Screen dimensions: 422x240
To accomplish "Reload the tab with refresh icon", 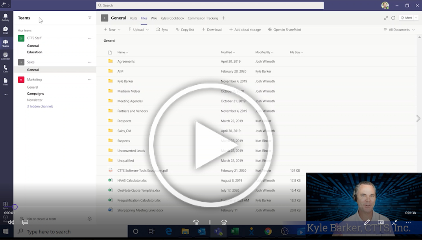I will pos(393,18).
